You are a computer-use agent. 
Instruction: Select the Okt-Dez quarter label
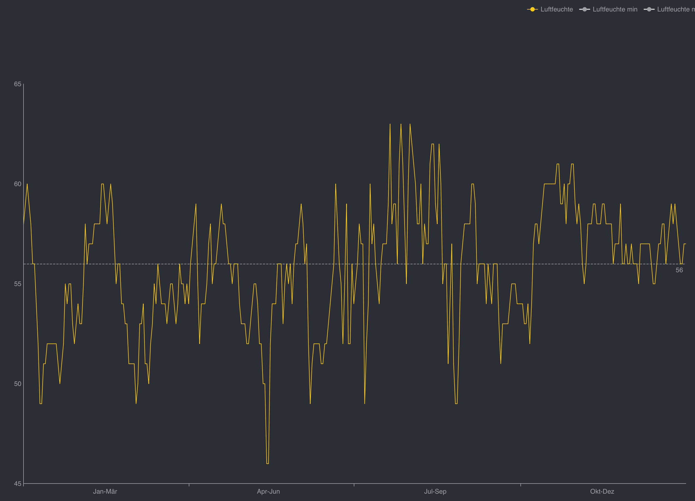pos(602,491)
